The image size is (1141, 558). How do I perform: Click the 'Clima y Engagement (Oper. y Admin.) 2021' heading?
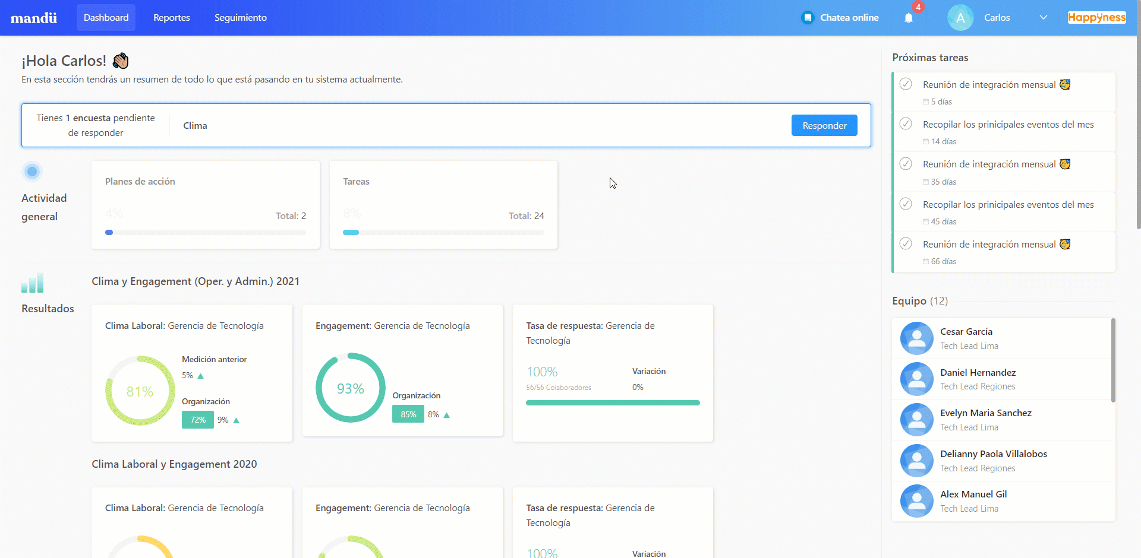196,281
